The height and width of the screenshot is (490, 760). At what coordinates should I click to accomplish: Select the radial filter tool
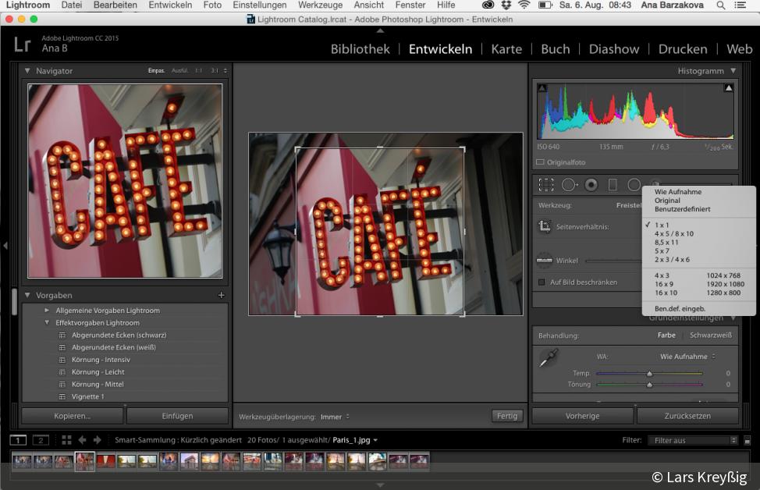[x=633, y=185]
